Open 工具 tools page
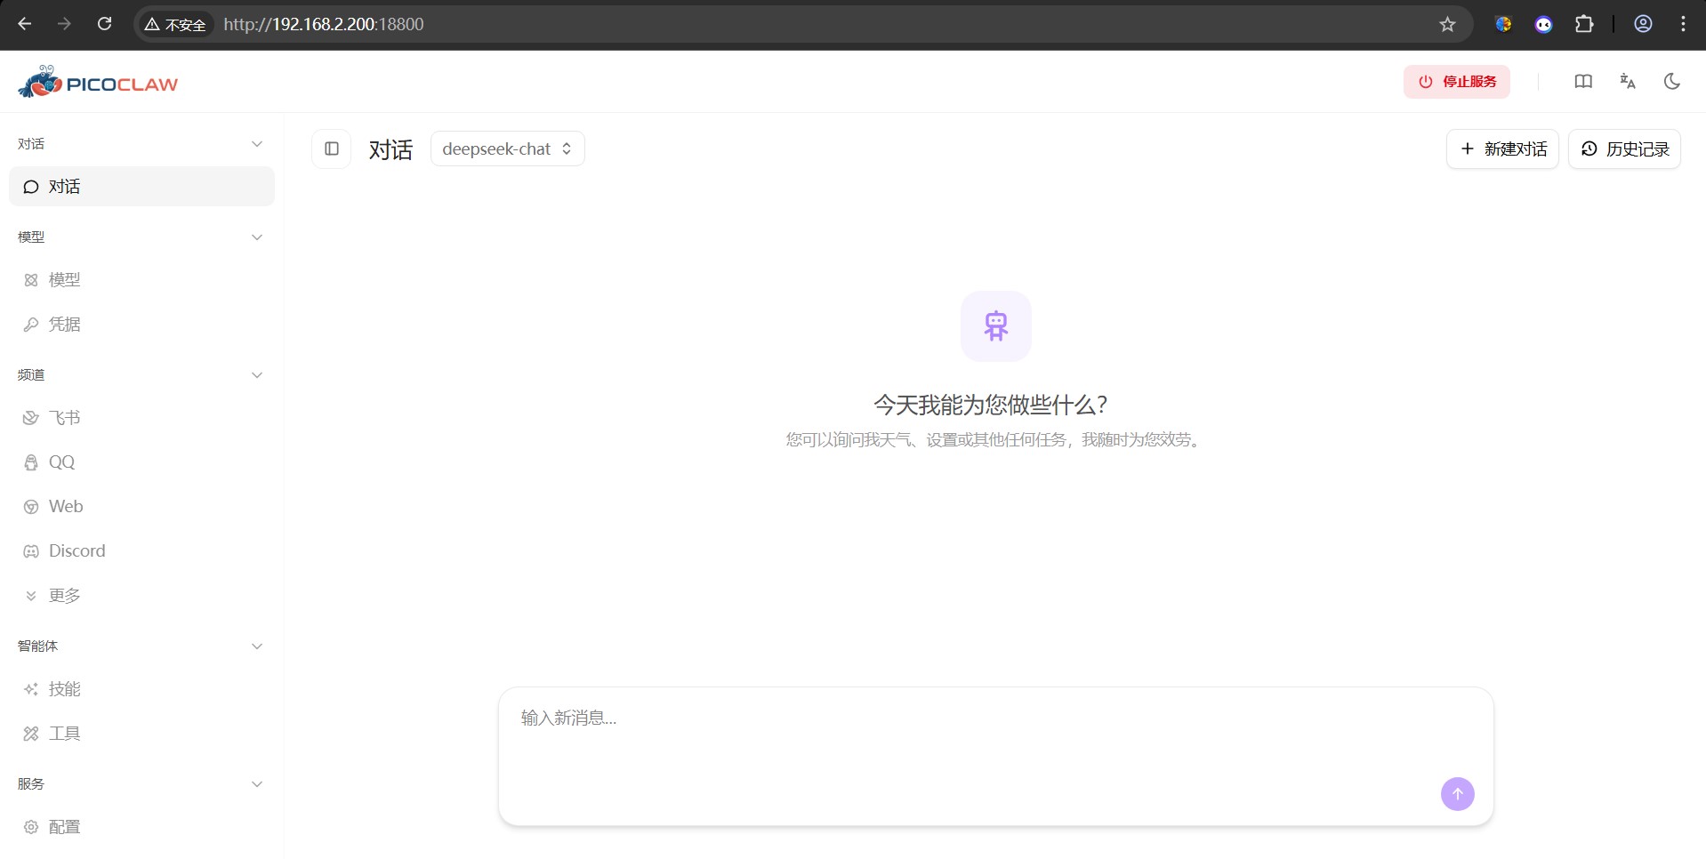 click(x=141, y=734)
